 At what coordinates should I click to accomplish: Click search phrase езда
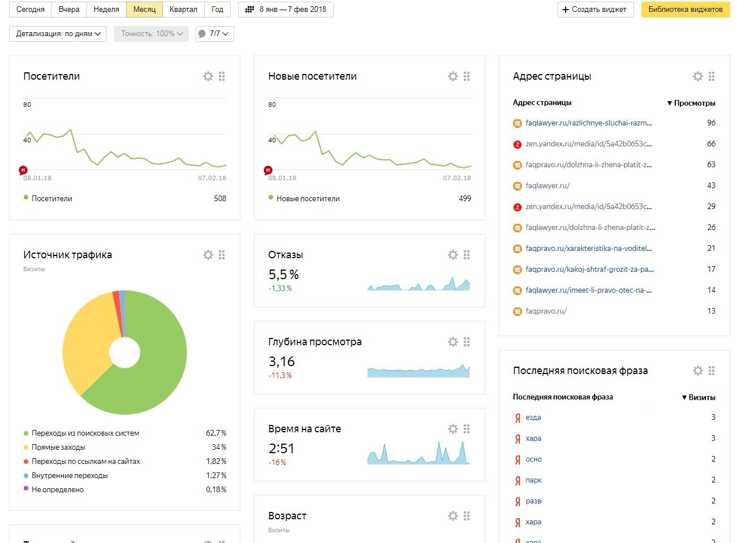pos(533,418)
